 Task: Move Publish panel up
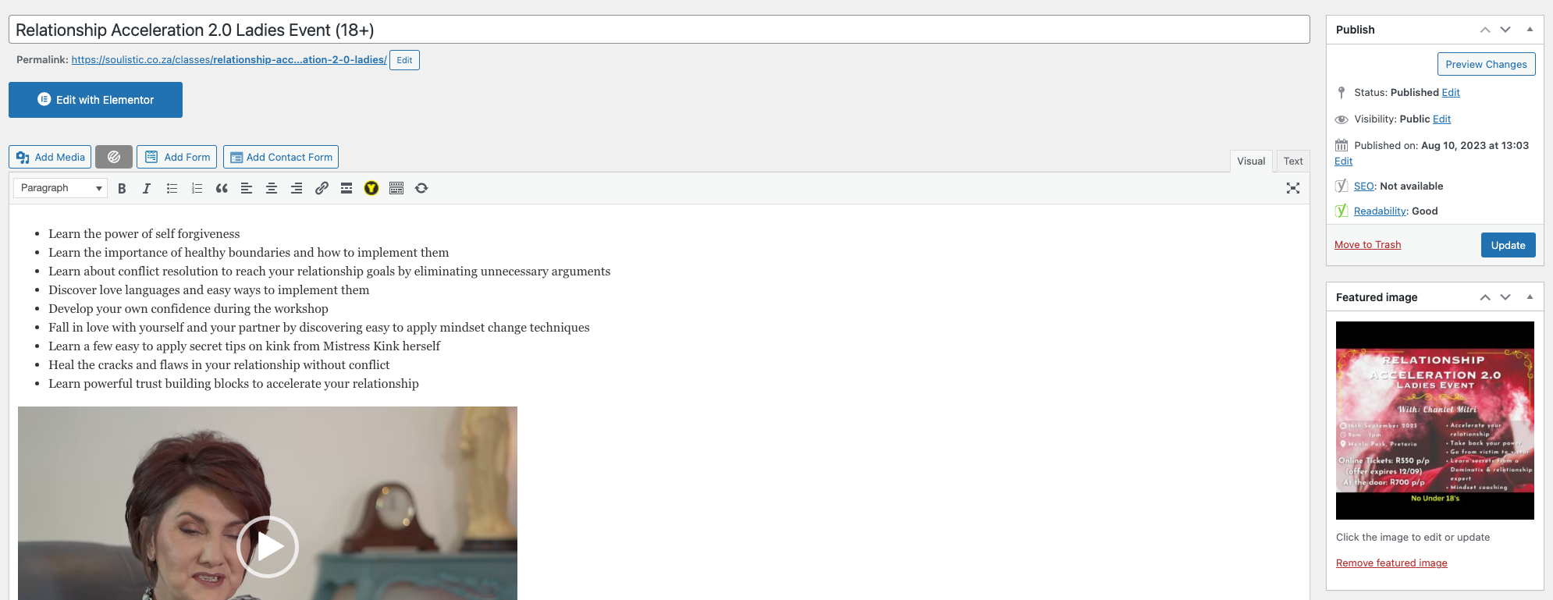pyautogui.click(x=1485, y=30)
